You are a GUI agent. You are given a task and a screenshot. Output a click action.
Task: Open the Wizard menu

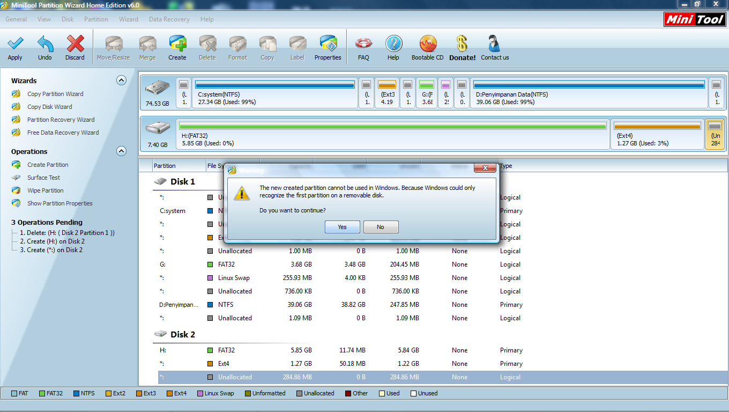pos(129,19)
